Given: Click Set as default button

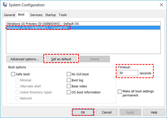Looking at the screenshot, I should 61,59.
